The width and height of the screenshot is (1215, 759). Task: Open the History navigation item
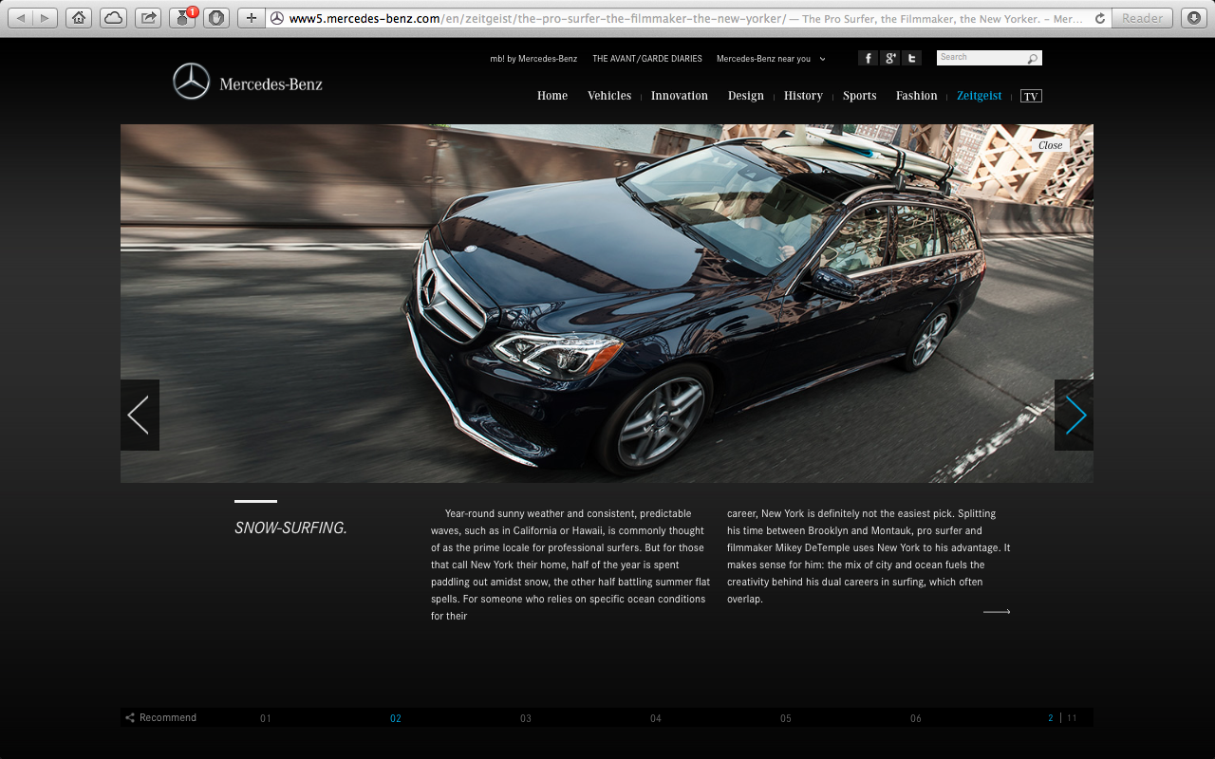click(x=803, y=96)
